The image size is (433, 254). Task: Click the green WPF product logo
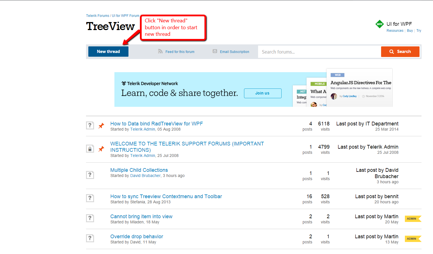[380, 24]
